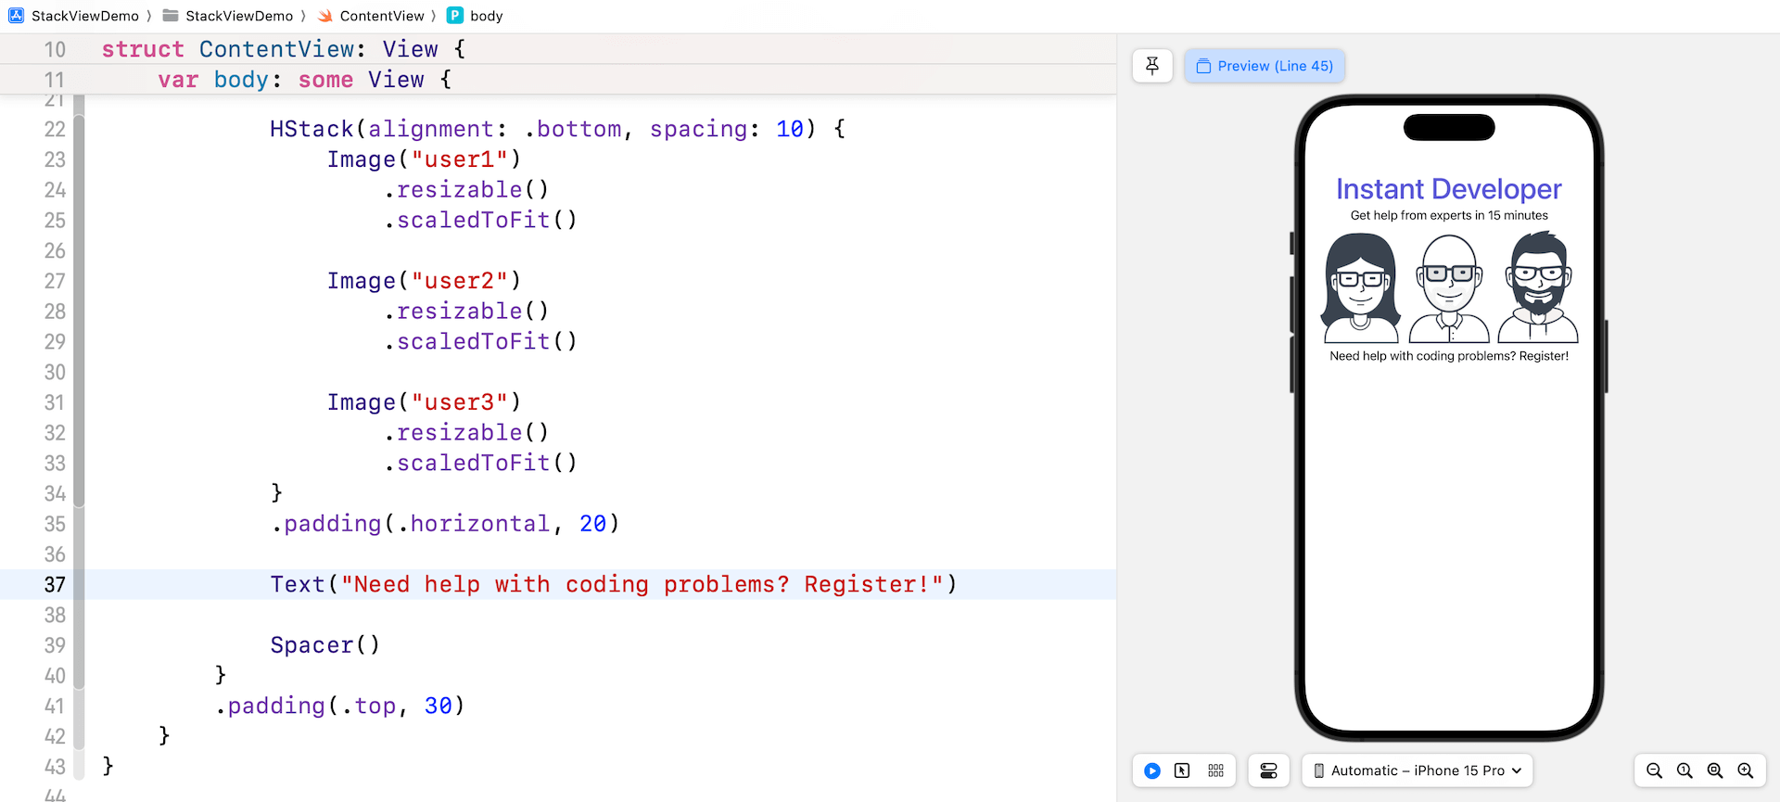The image size is (1780, 802).
Task: Click the Instant Developer title in preview
Action: [1448, 189]
